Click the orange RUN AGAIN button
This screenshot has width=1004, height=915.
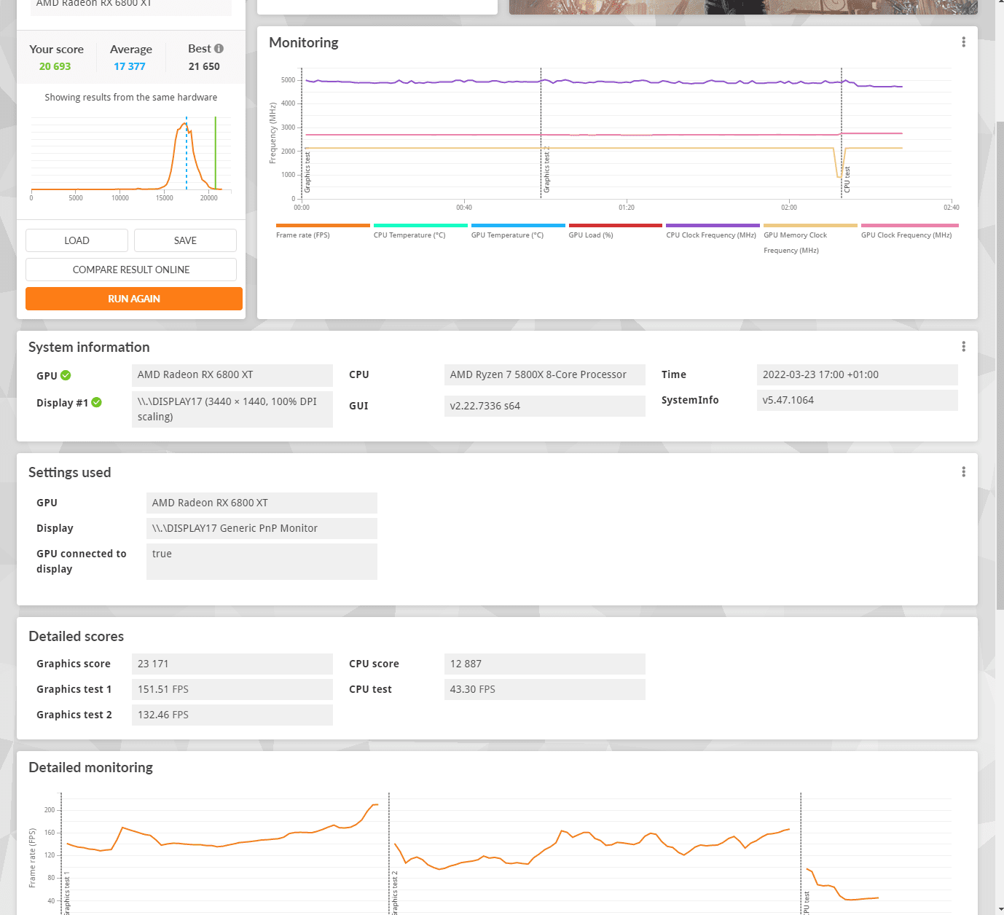tap(134, 299)
